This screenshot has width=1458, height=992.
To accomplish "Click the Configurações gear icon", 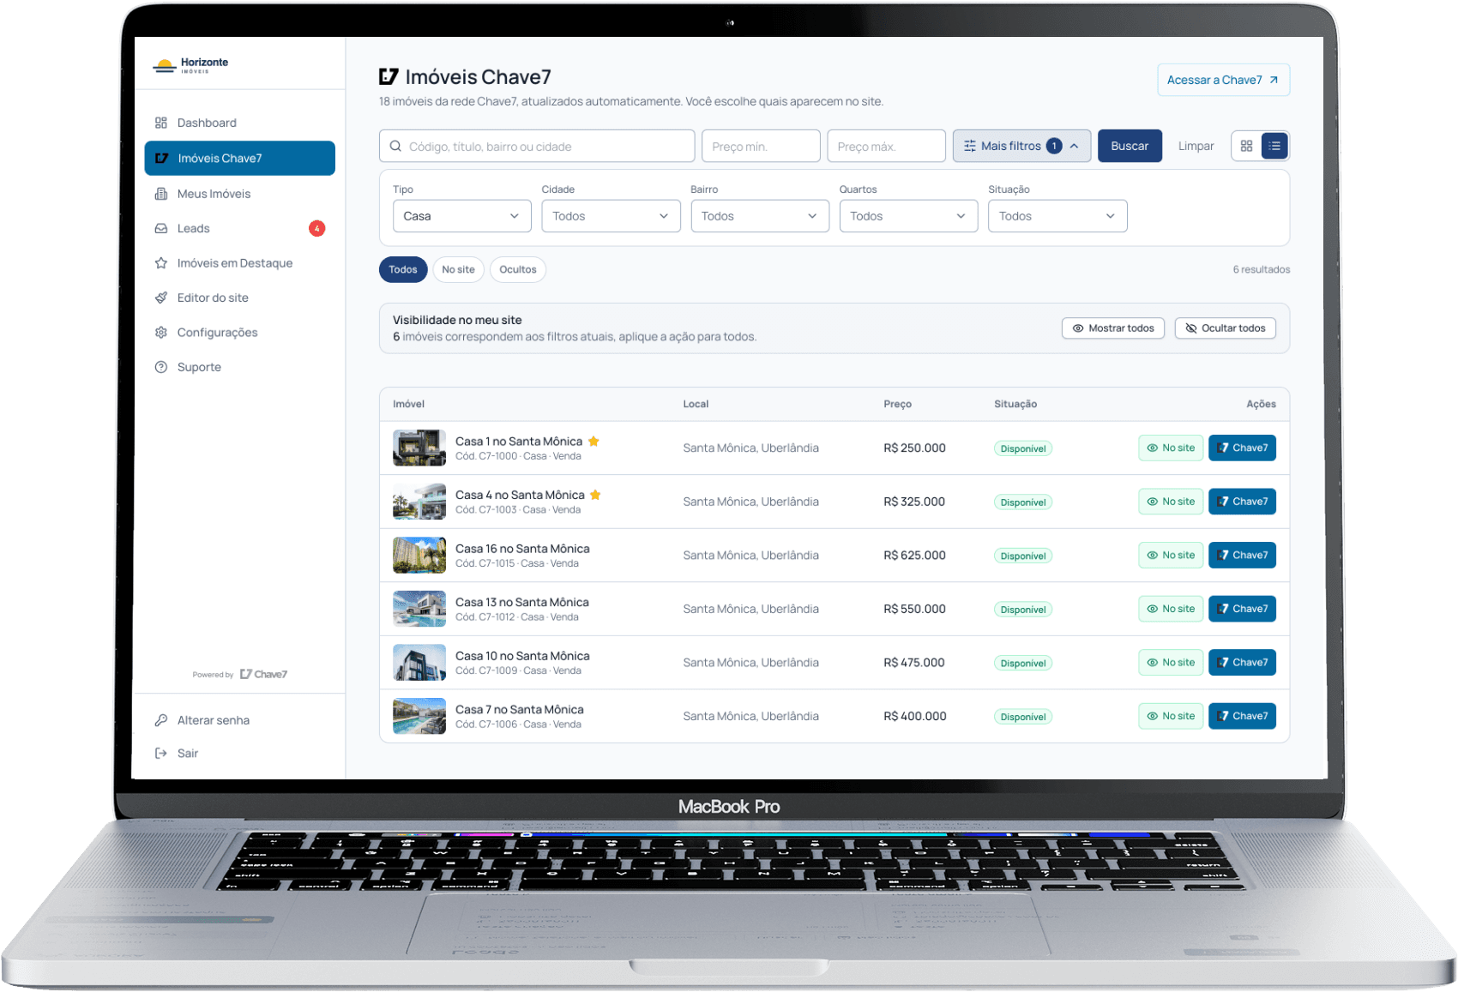I will coord(160,333).
